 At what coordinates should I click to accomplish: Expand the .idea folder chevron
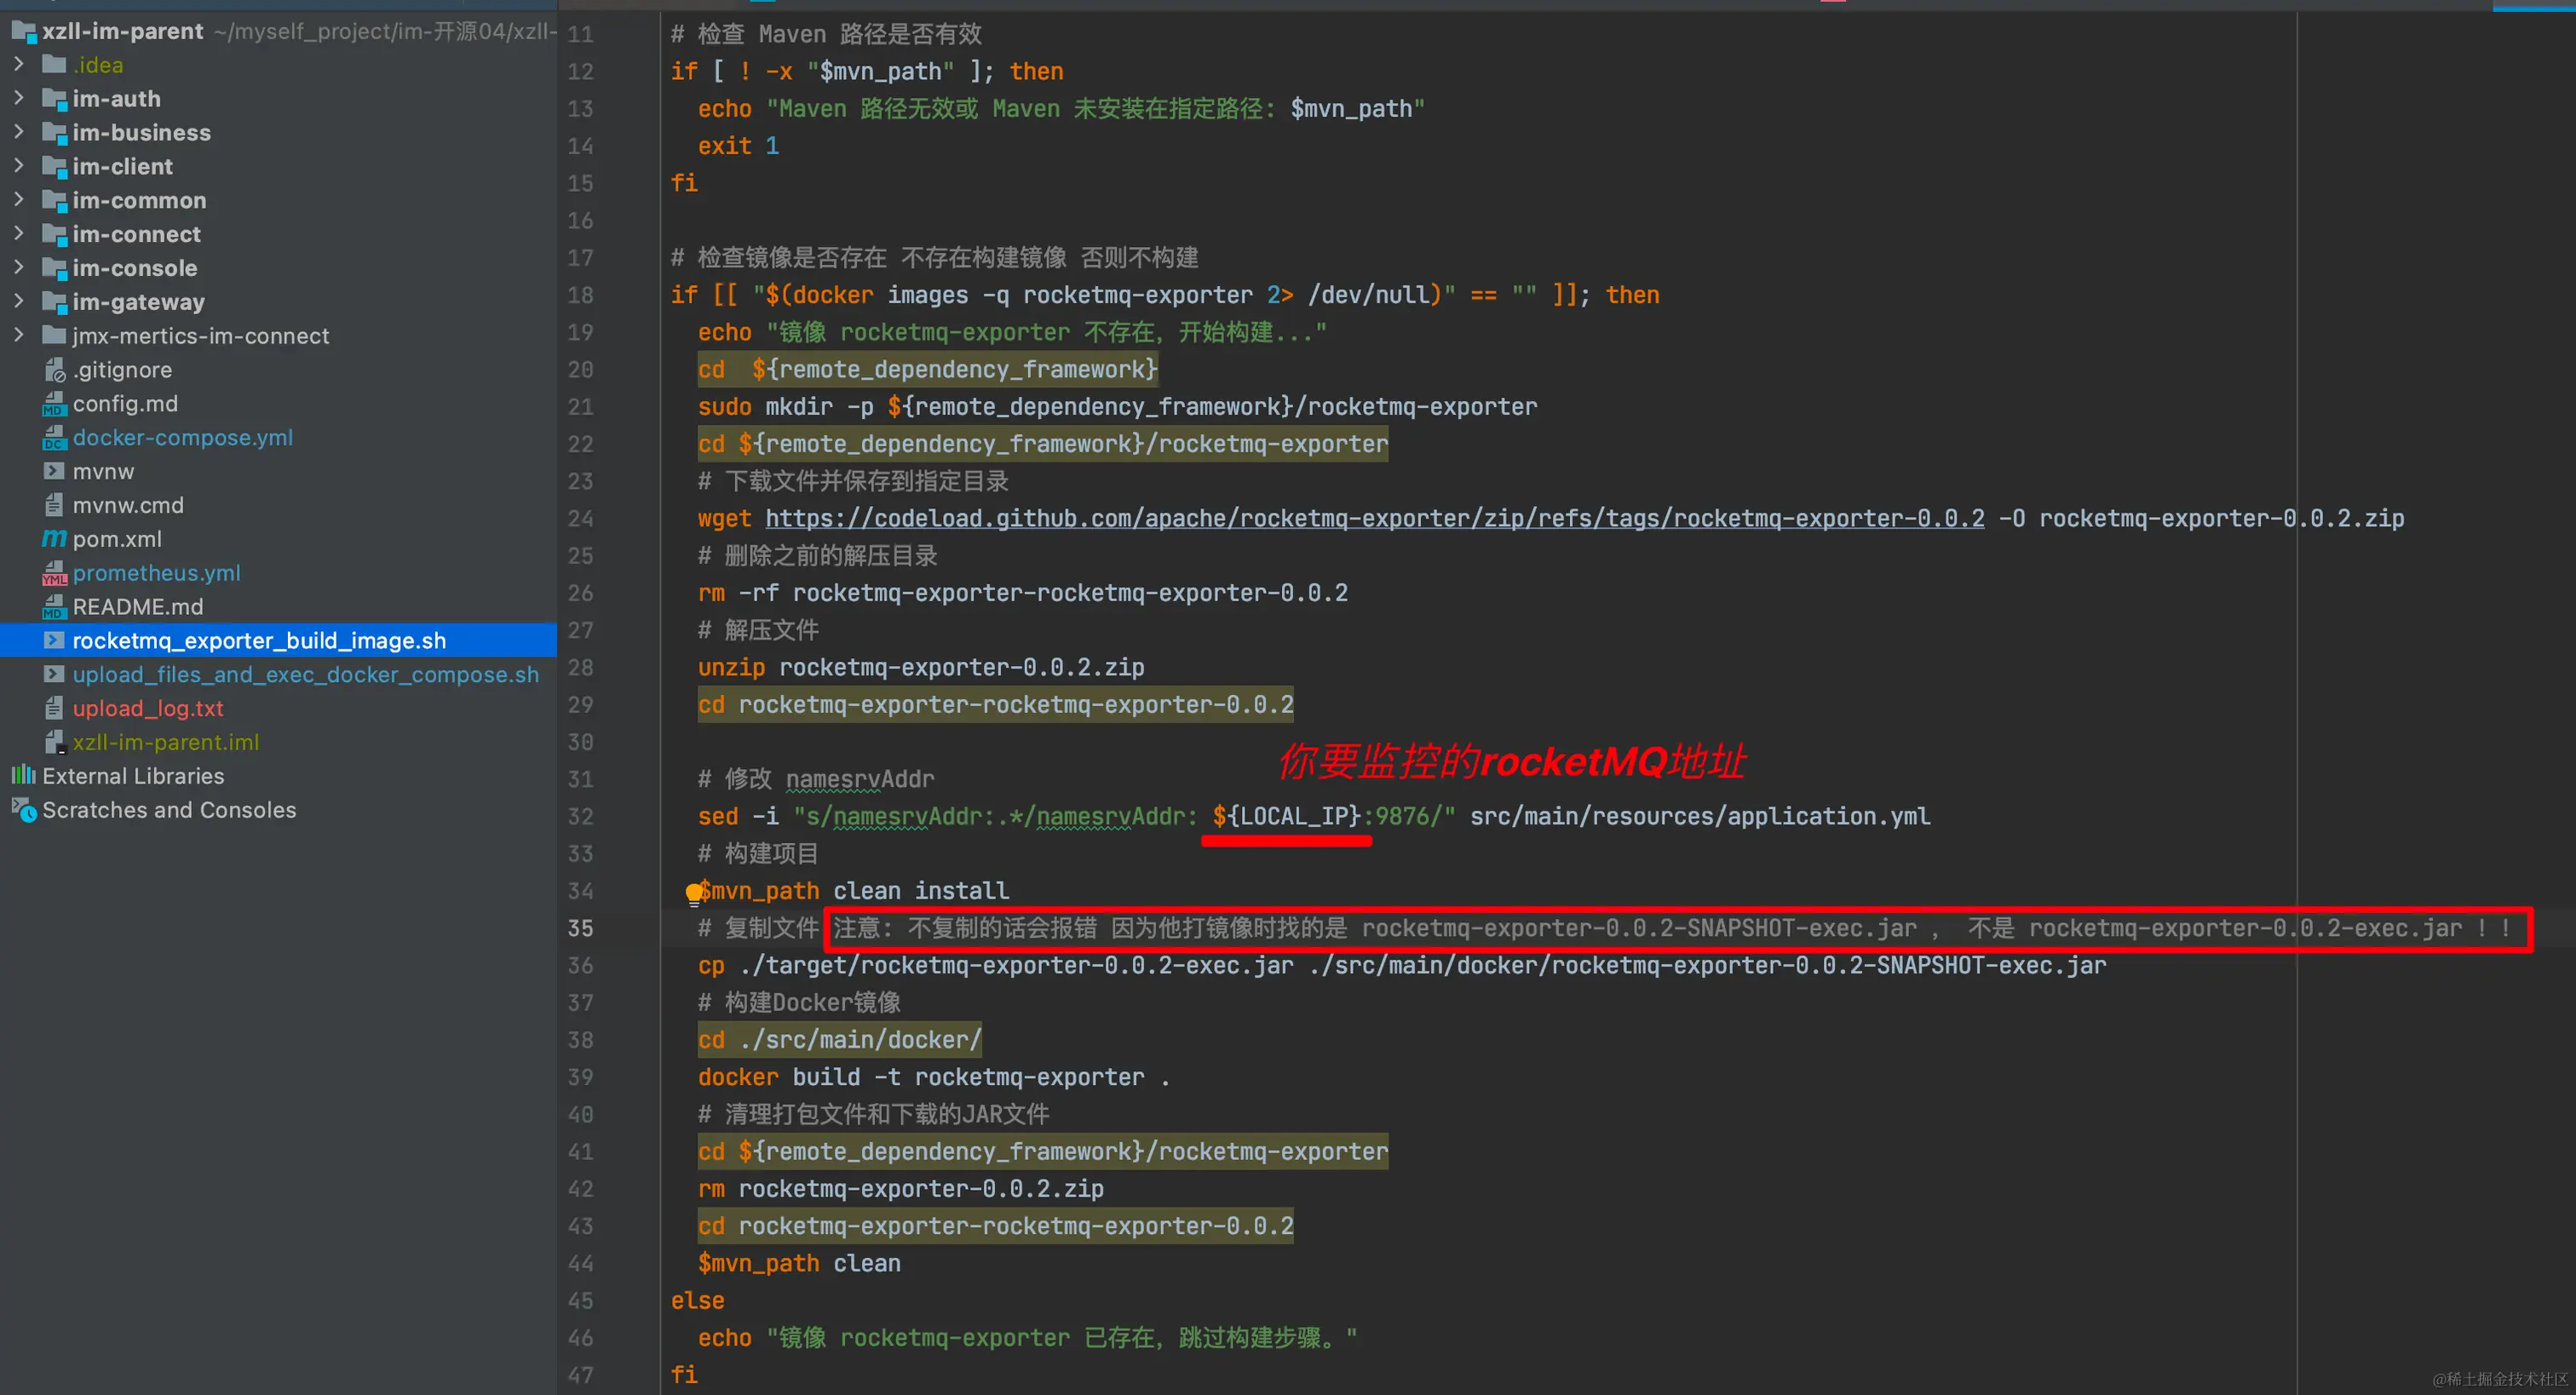19,64
